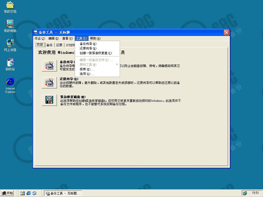Click the backup tool title bar icon
Image resolution: width=263 pixels, height=197 pixels.
tap(36, 32)
